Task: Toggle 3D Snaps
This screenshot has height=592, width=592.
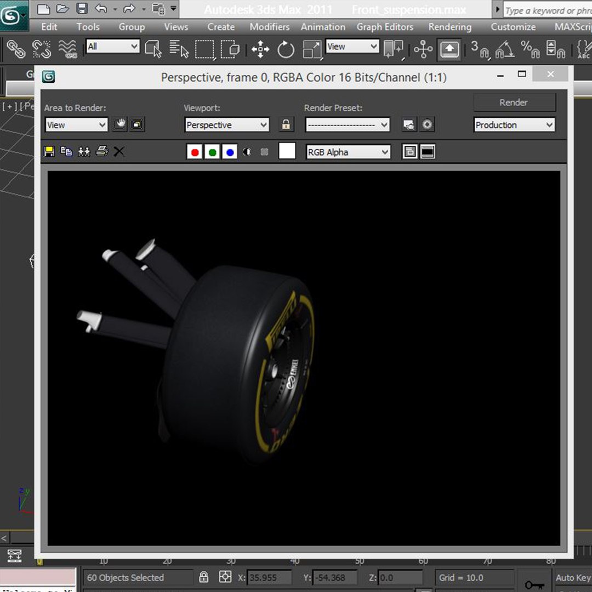Action: (480, 50)
